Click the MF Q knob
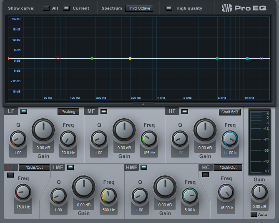 pyautogui.click(x=99, y=139)
